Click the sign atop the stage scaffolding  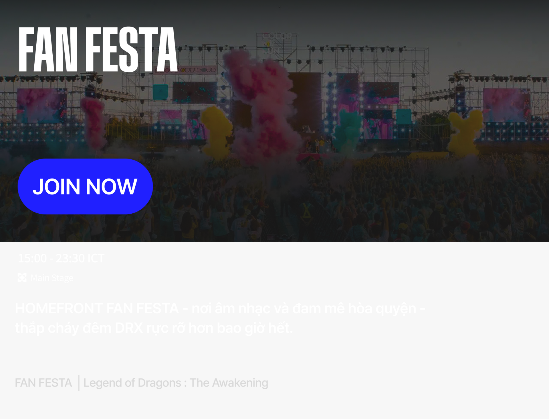click(x=277, y=43)
